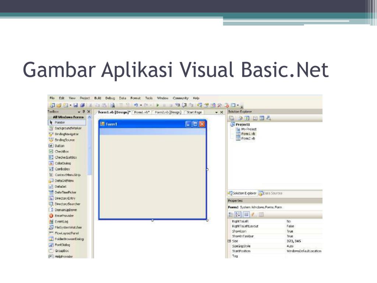Viewport: 377px width, 283px height.
Task: Click View Code icon in Solution Explorer toolbar
Action: pyautogui.click(x=255, y=118)
